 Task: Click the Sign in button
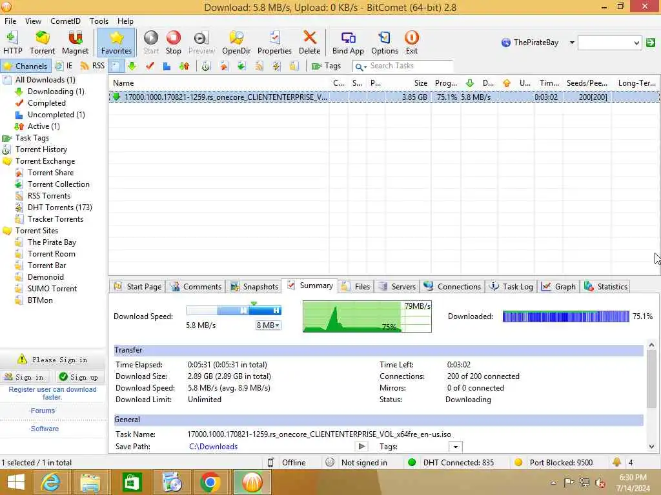(x=25, y=376)
